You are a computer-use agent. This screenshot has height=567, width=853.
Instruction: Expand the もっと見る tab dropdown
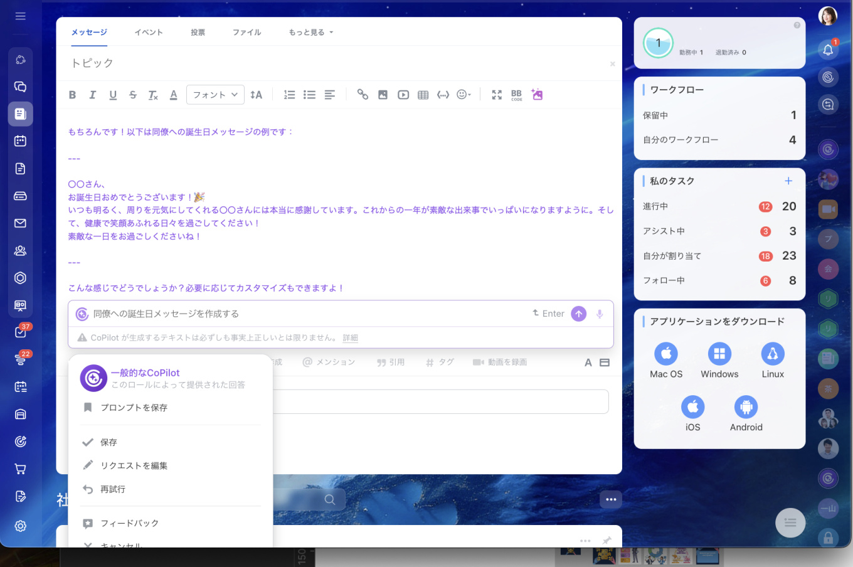[310, 32]
